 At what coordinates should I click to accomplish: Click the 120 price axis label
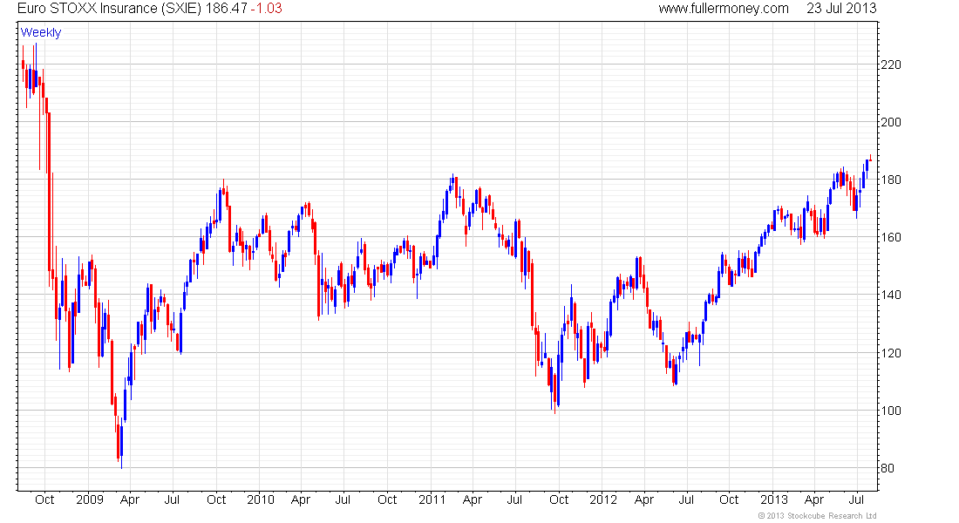pos(891,353)
